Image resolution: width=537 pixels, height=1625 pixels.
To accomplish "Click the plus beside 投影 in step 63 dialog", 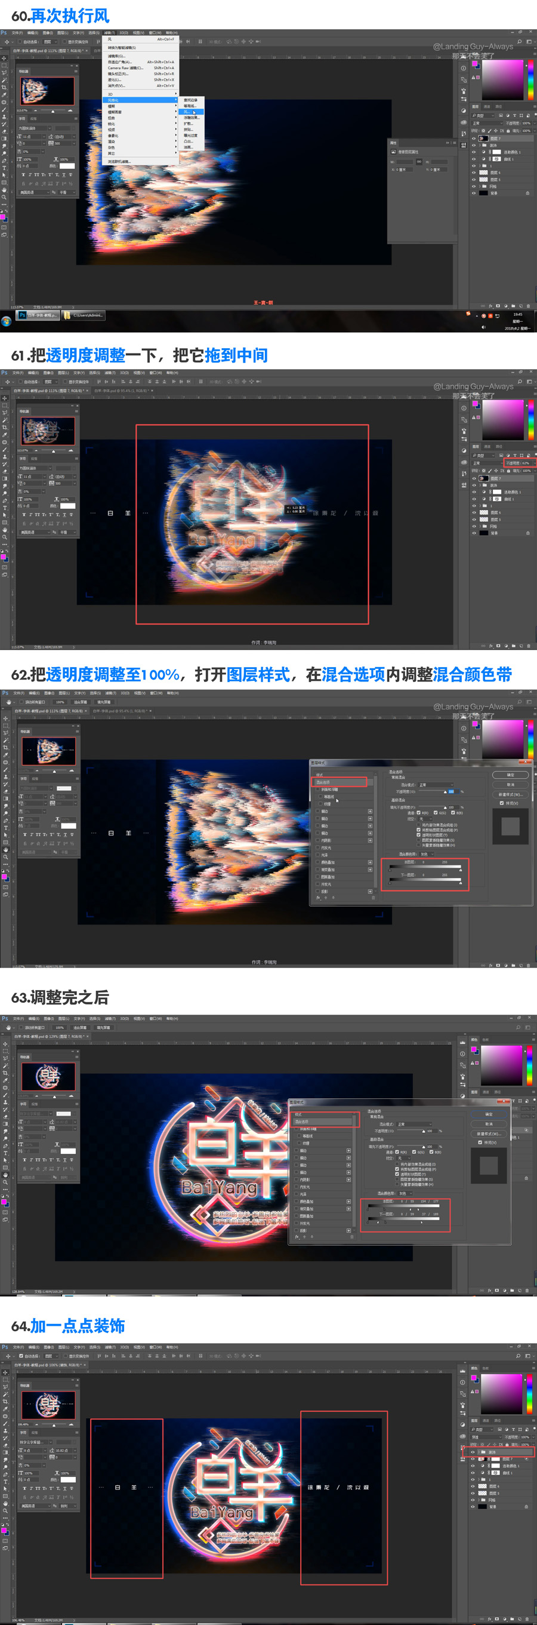I will 348,1230.
